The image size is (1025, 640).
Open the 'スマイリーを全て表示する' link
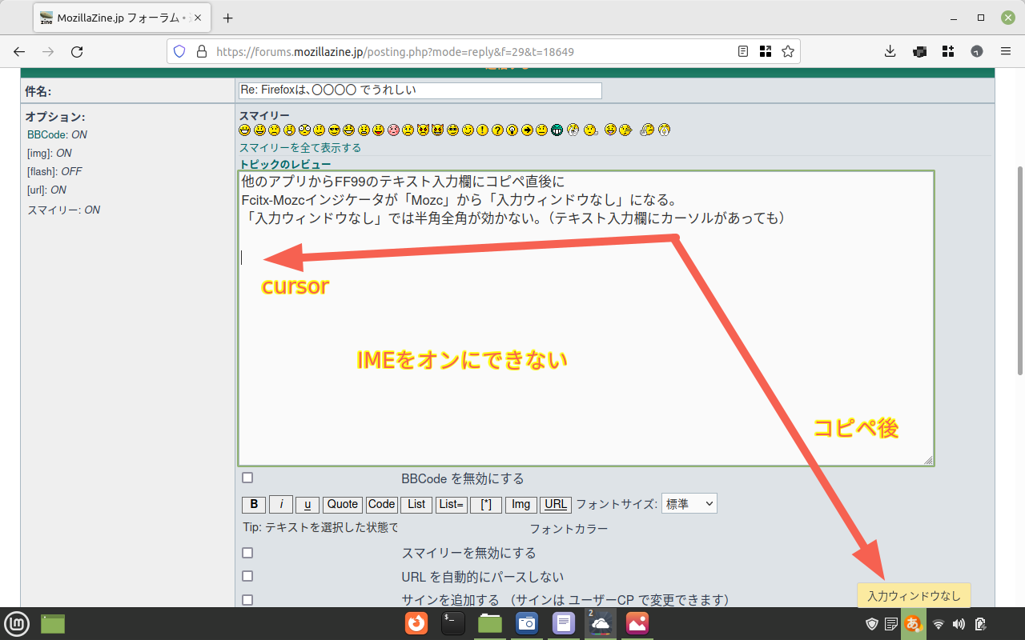click(x=300, y=148)
